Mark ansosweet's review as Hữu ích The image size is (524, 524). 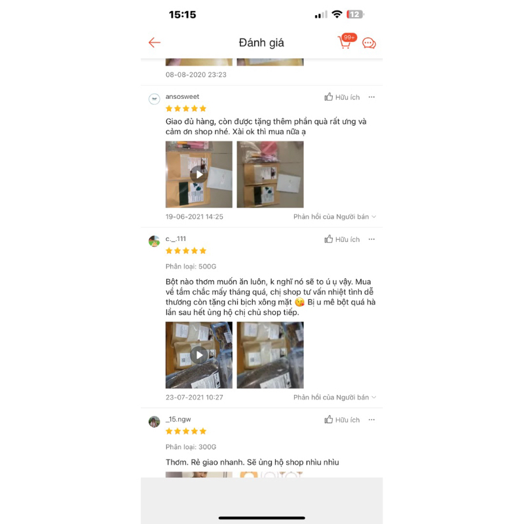tap(342, 97)
